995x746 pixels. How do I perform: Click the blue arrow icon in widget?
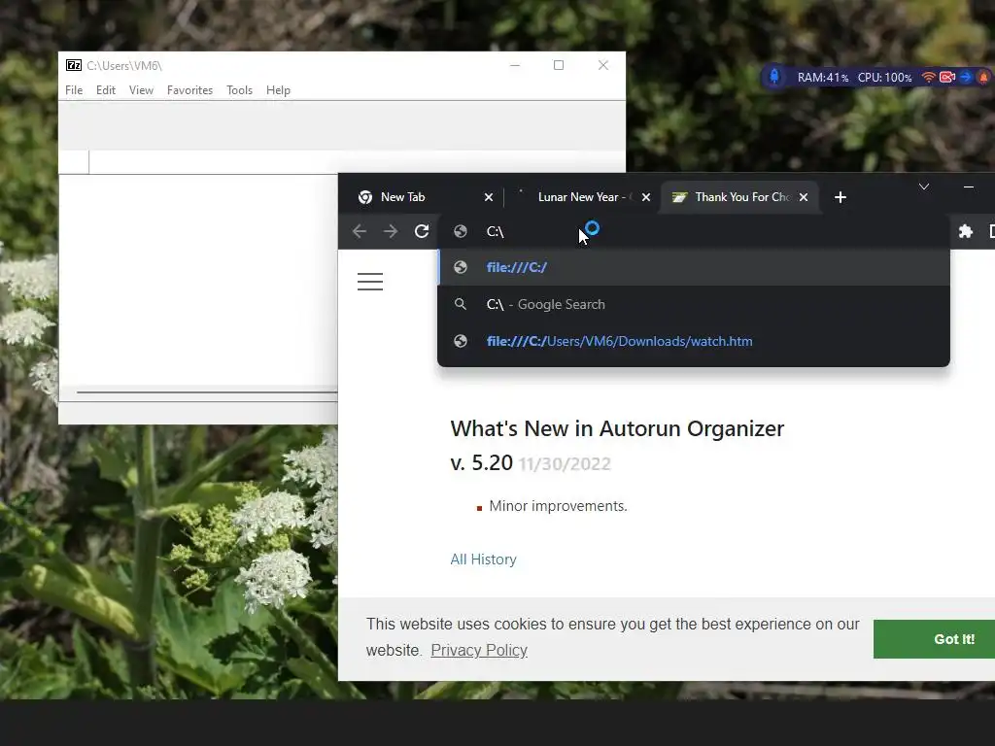(965, 78)
